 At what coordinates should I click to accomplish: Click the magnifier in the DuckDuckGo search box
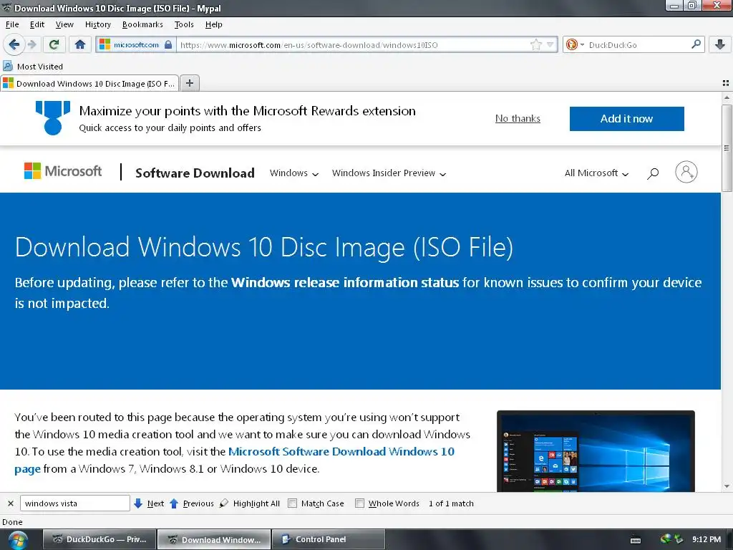(x=696, y=44)
